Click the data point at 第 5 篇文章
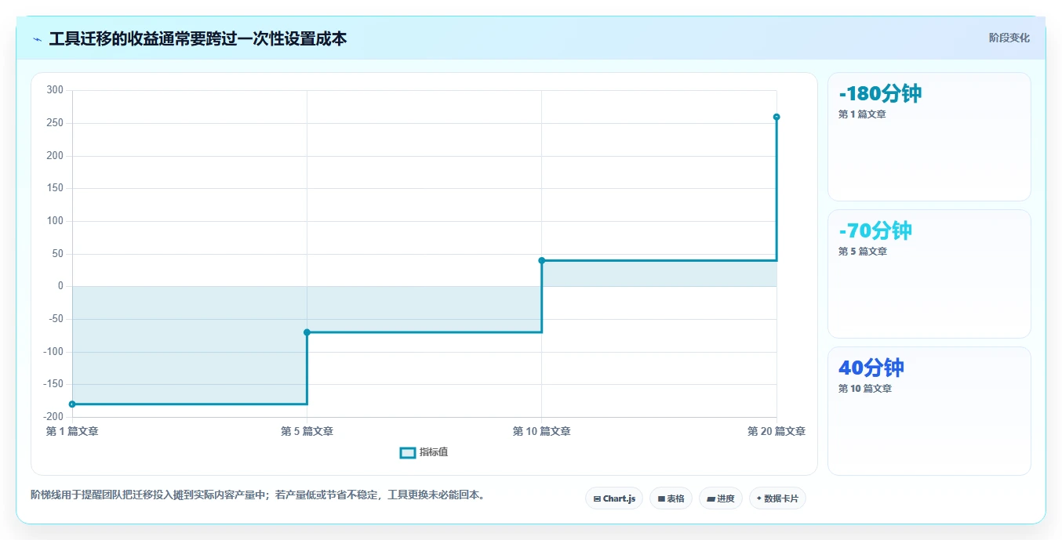 pyautogui.click(x=307, y=332)
